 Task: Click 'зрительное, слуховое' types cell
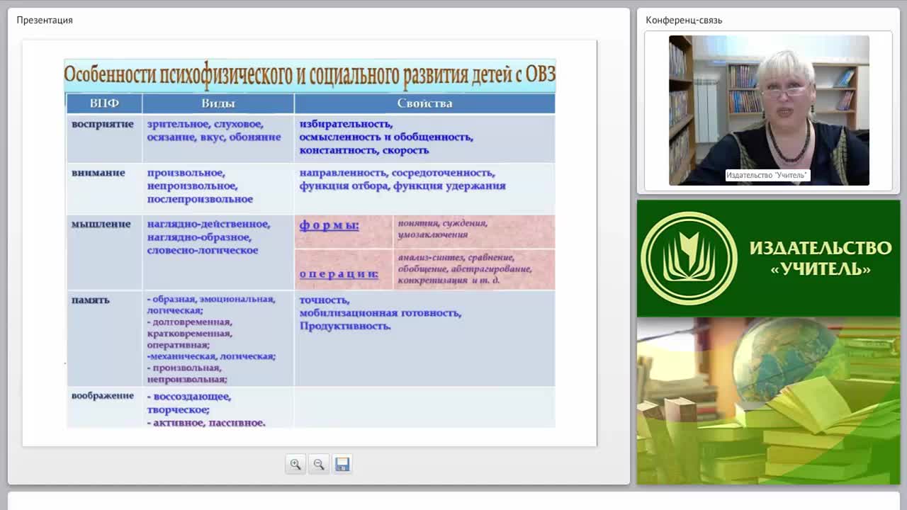tap(218, 138)
